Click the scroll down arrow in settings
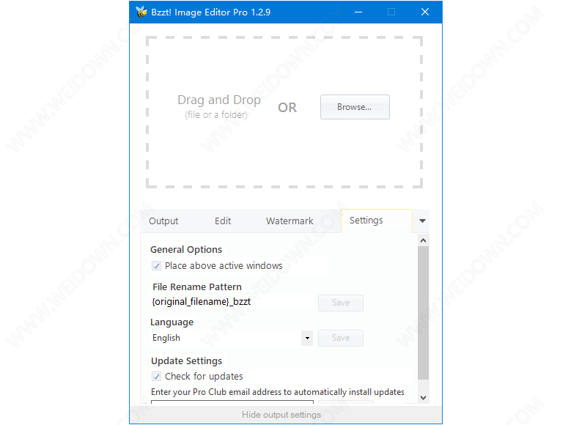The width and height of the screenshot is (579, 425). pos(423,398)
